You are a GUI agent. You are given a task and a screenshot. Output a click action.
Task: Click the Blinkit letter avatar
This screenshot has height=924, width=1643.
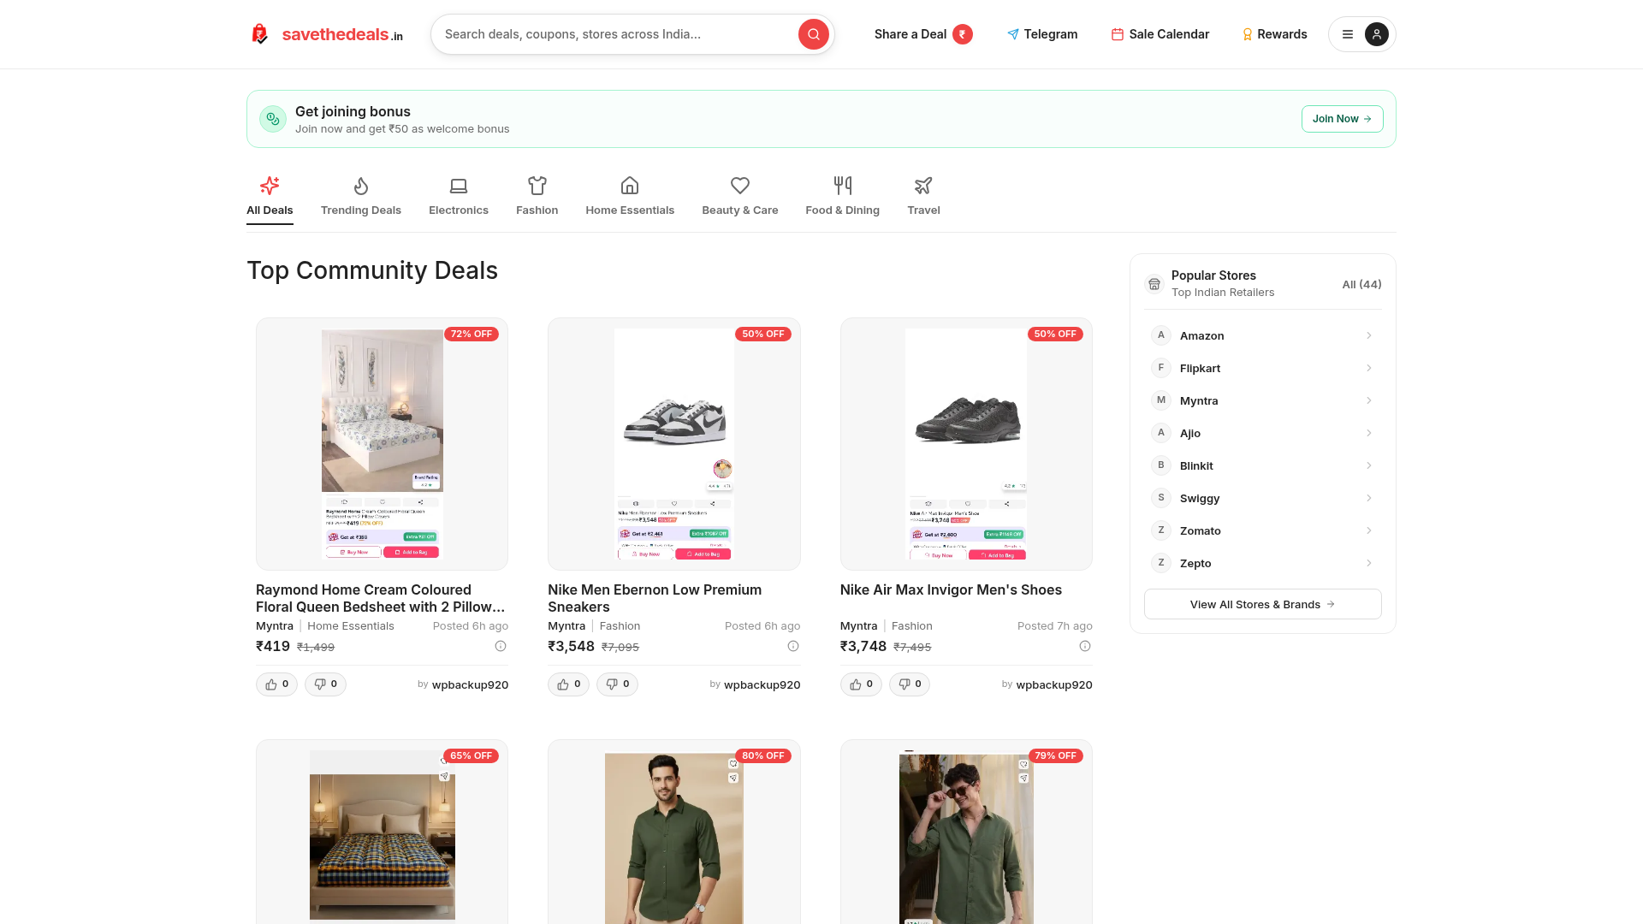[x=1161, y=465]
